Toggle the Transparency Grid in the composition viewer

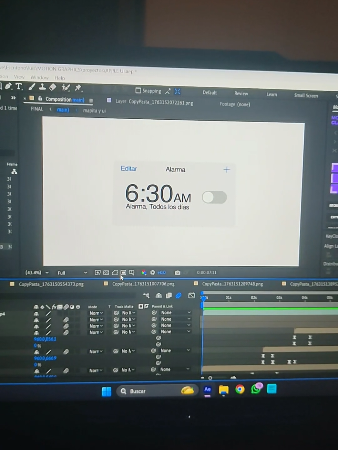(106, 272)
